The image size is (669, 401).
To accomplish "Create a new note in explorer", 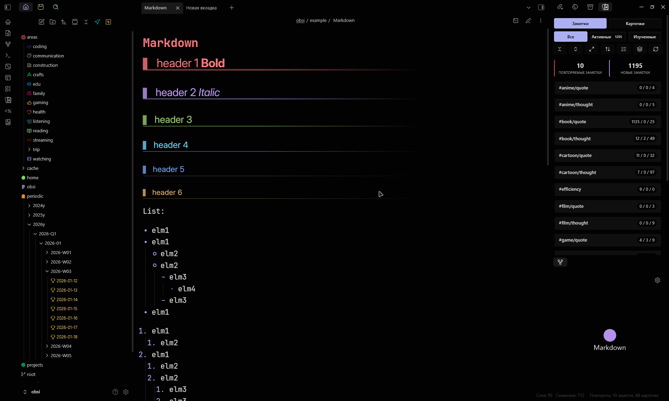I will tap(41, 22).
